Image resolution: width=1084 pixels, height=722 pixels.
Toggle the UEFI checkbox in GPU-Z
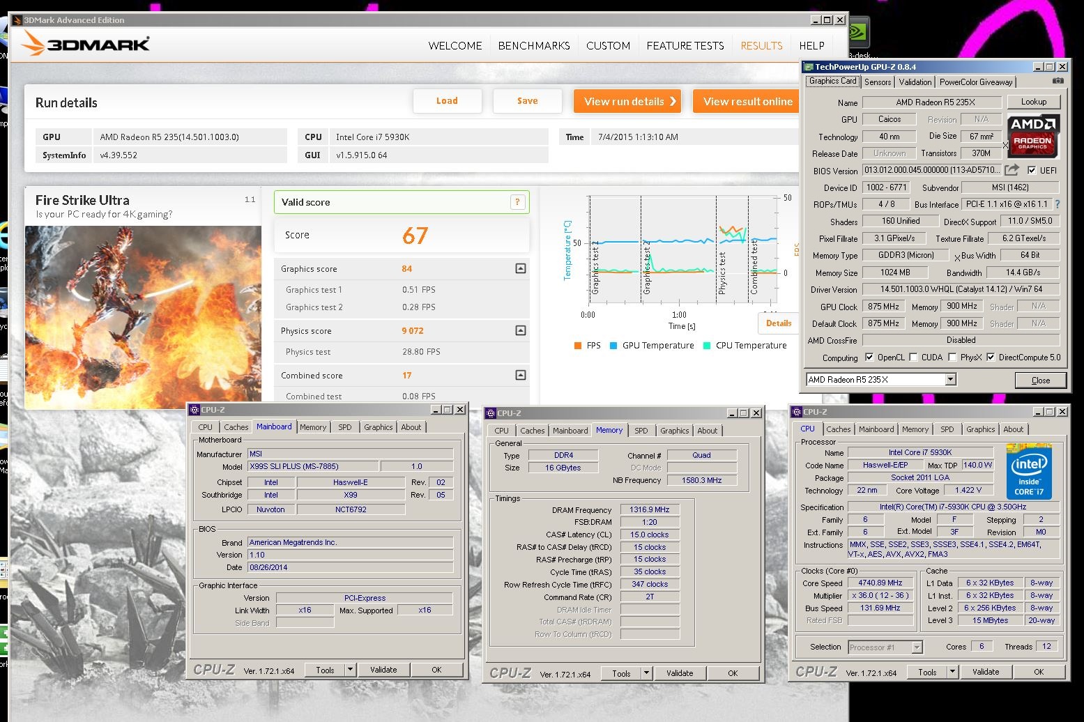(1032, 170)
